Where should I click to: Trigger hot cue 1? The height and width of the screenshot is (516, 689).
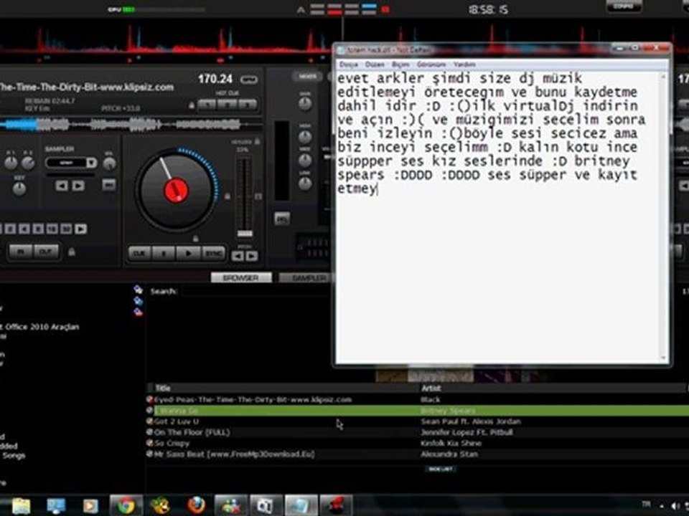pos(207,105)
